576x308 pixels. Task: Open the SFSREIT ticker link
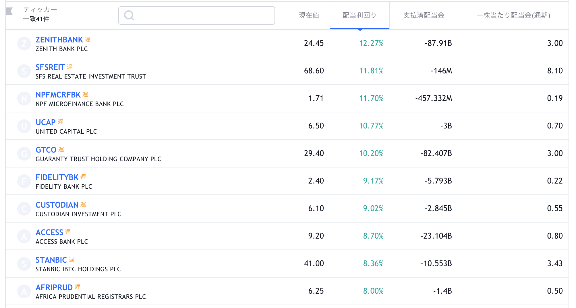click(x=50, y=67)
